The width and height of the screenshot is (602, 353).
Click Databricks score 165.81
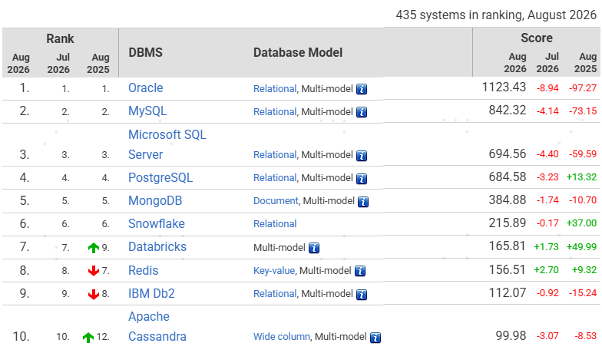coord(507,246)
